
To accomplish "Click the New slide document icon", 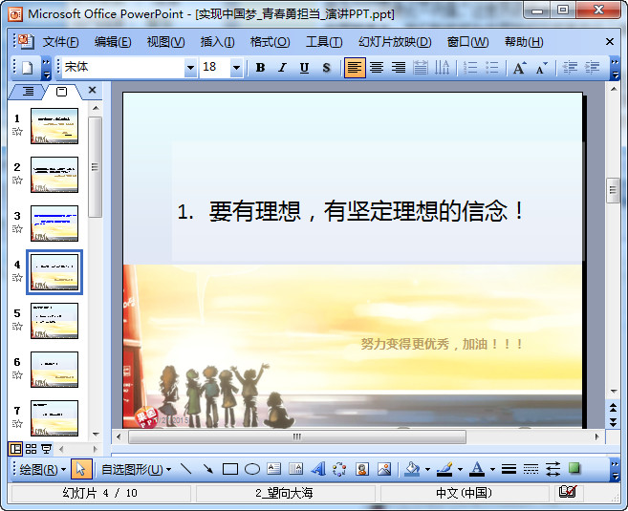I will pos(27,68).
